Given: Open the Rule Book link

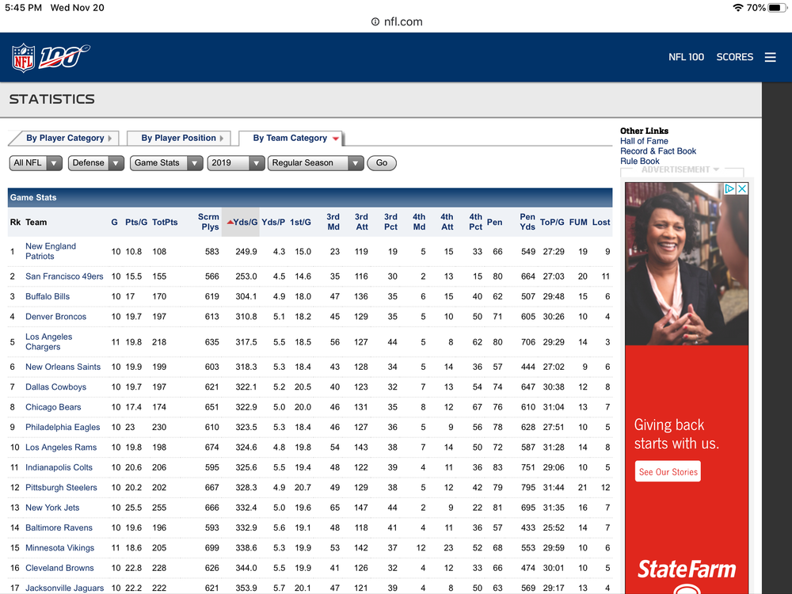Looking at the screenshot, I should click(639, 161).
